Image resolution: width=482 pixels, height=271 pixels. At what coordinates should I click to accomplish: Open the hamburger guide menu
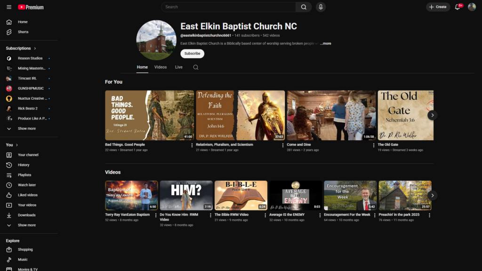(x=9, y=7)
